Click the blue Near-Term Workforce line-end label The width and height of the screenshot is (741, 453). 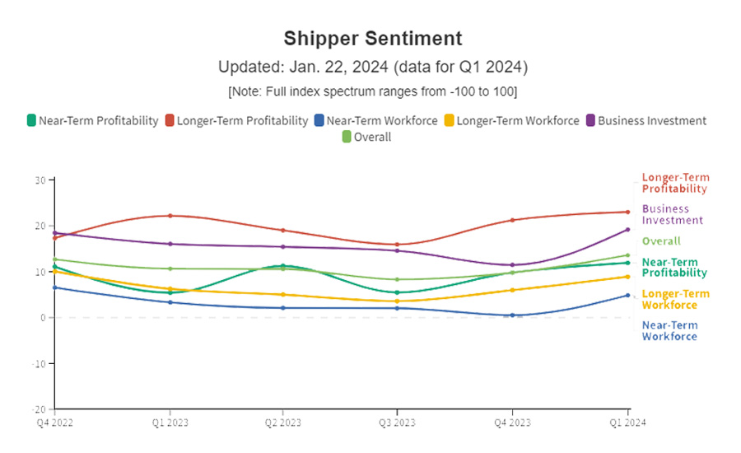coord(669,330)
